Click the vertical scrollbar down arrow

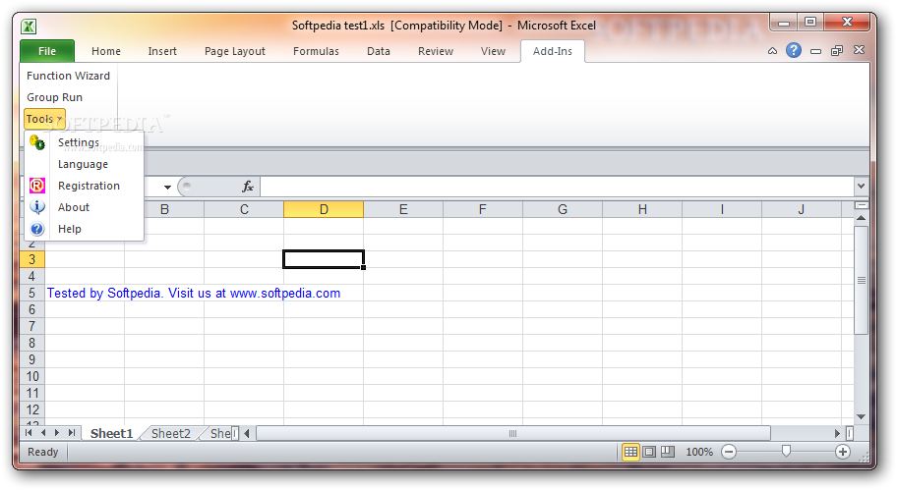(861, 417)
